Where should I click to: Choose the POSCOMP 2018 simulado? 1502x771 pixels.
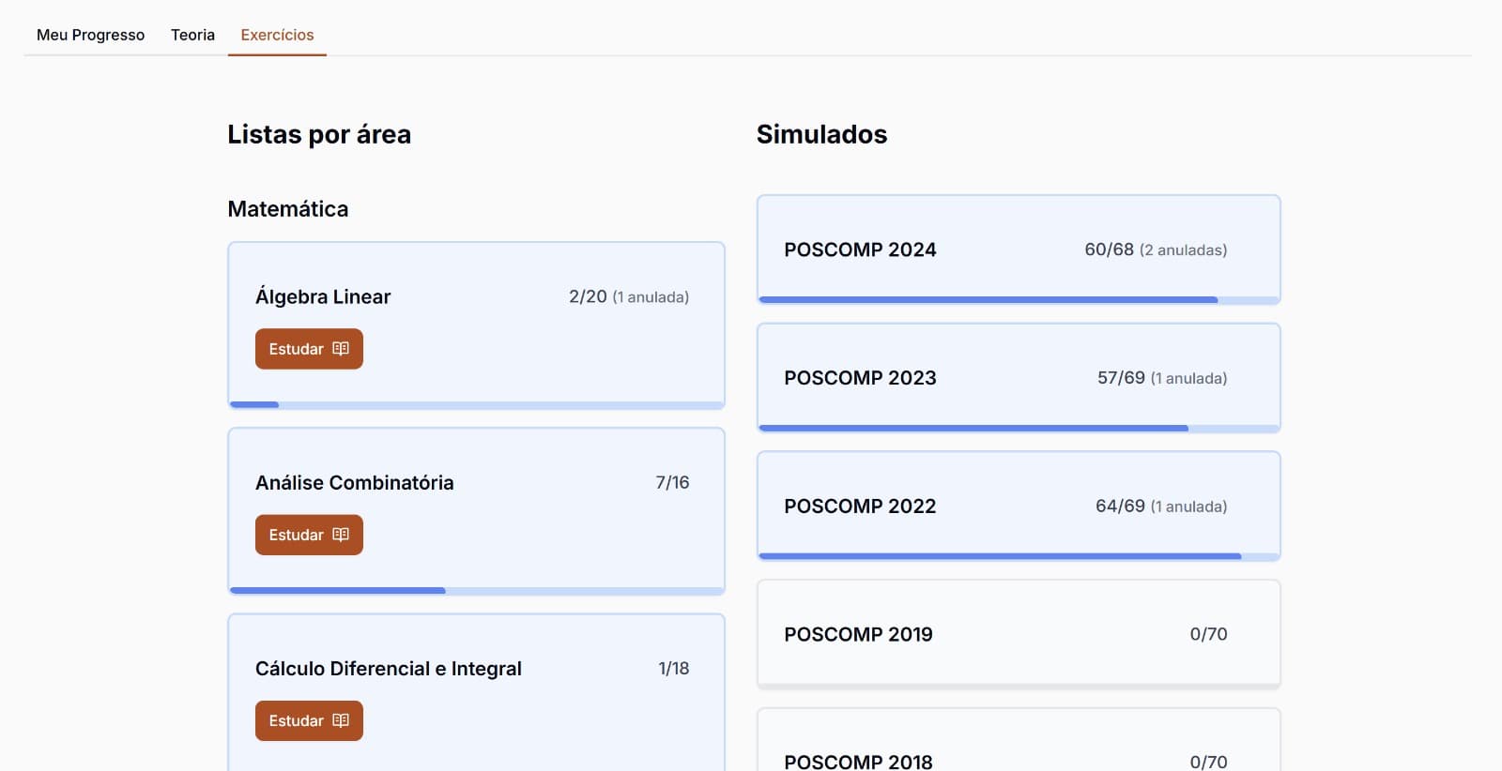pyautogui.click(x=1018, y=756)
